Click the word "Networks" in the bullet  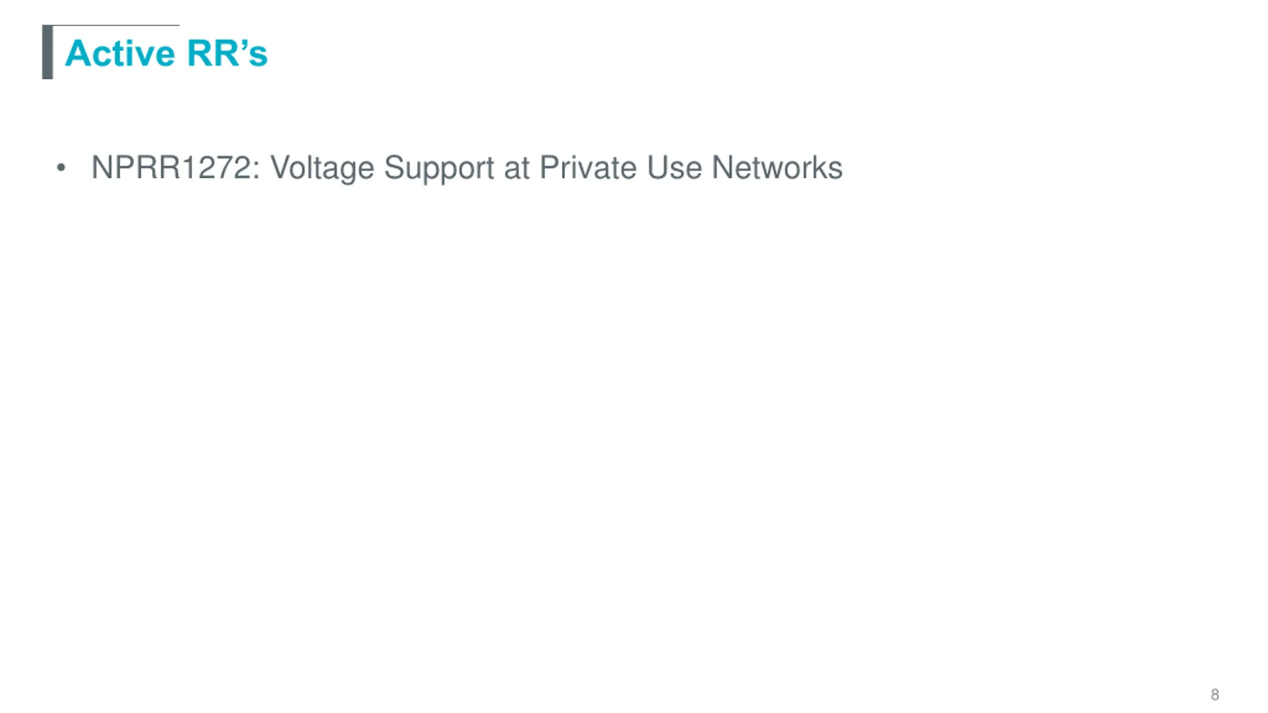tap(777, 167)
